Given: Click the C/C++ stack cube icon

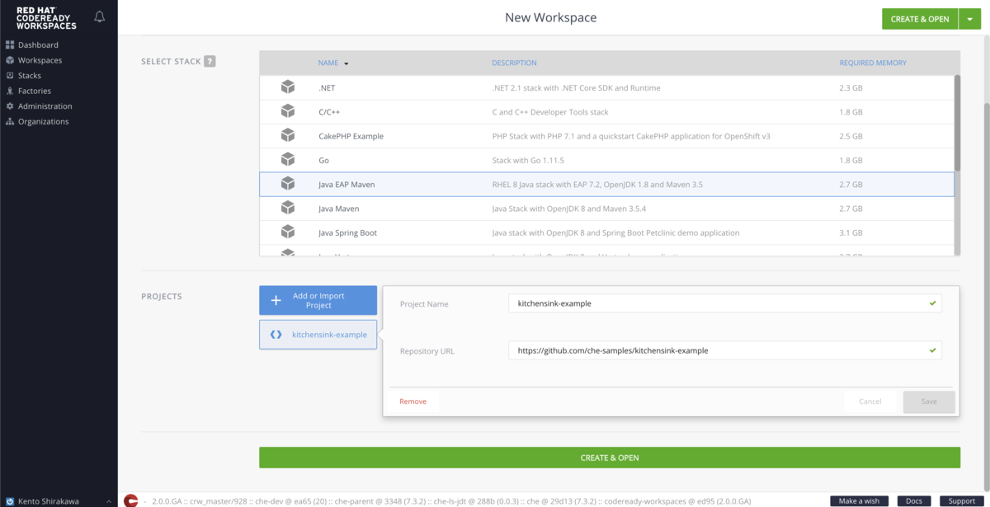Looking at the screenshot, I should (288, 111).
